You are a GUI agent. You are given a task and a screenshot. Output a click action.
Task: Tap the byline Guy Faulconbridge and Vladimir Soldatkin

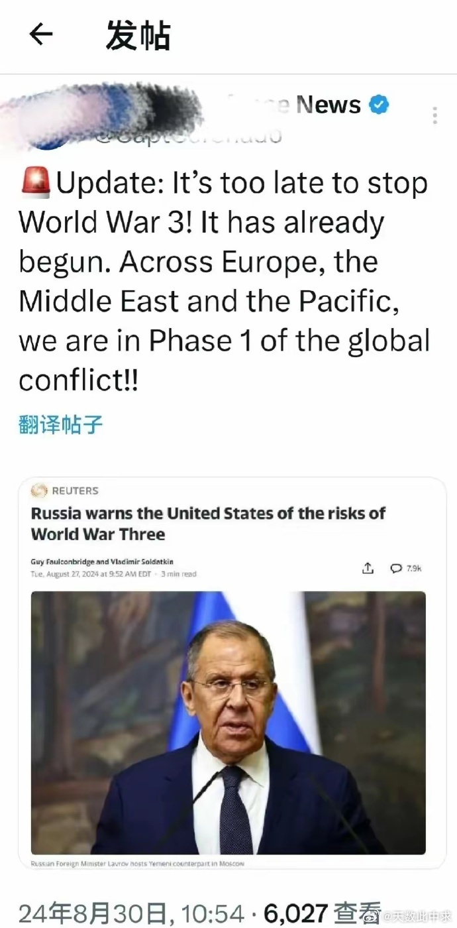pyautogui.click(x=102, y=561)
